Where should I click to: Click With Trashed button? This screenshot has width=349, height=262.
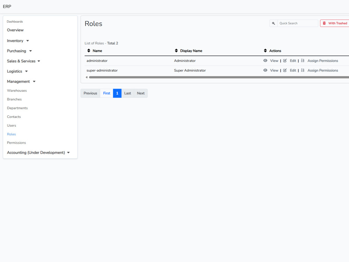335,23
